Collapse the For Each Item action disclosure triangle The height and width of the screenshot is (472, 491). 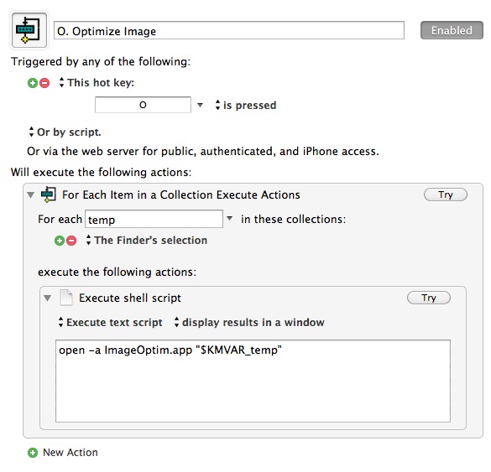(31, 195)
